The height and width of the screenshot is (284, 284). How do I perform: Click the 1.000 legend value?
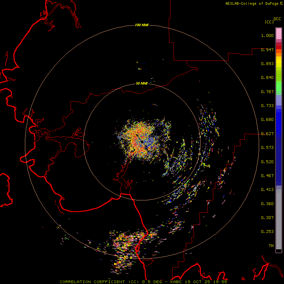(267, 36)
